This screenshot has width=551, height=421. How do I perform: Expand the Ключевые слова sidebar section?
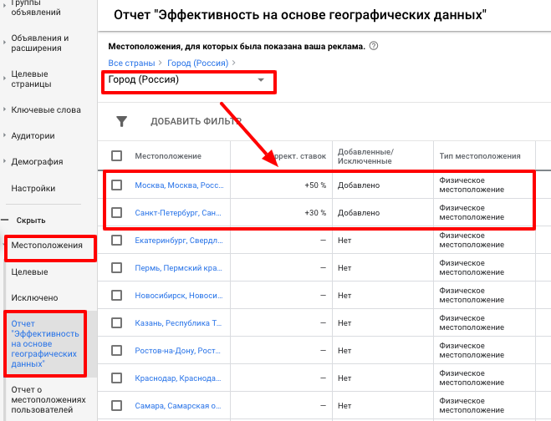pyautogui.click(x=46, y=110)
